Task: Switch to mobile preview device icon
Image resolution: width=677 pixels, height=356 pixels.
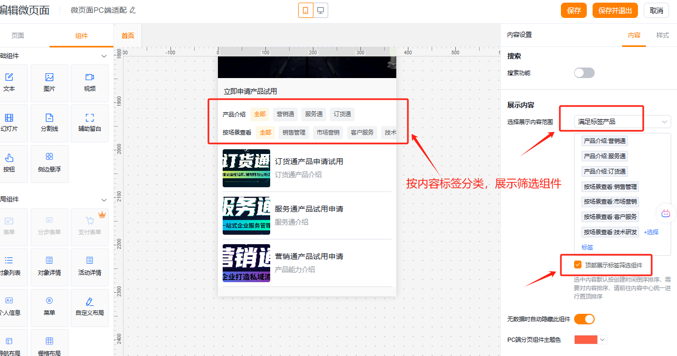Action: [x=306, y=11]
